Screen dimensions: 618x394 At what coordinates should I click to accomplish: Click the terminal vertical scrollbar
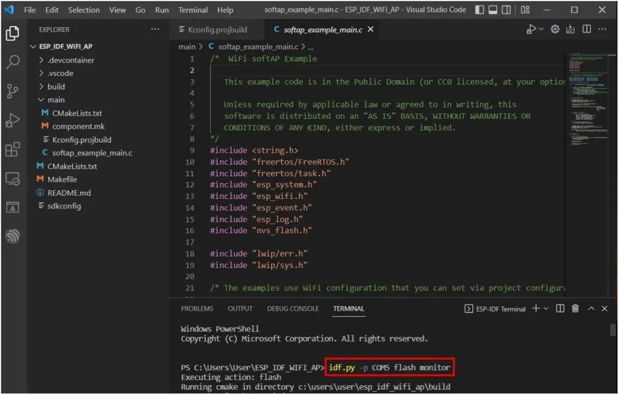coord(613,330)
